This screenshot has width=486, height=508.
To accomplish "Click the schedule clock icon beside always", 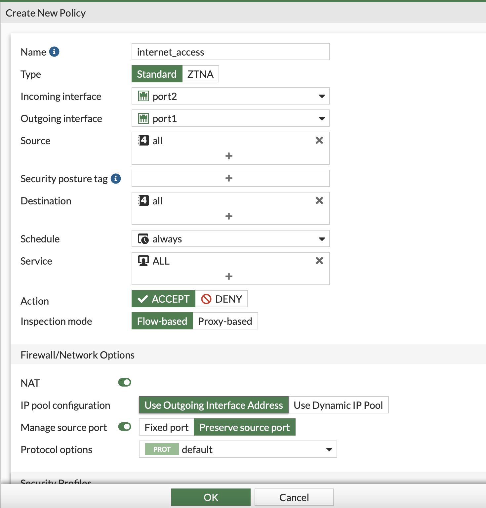I will 143,239.
